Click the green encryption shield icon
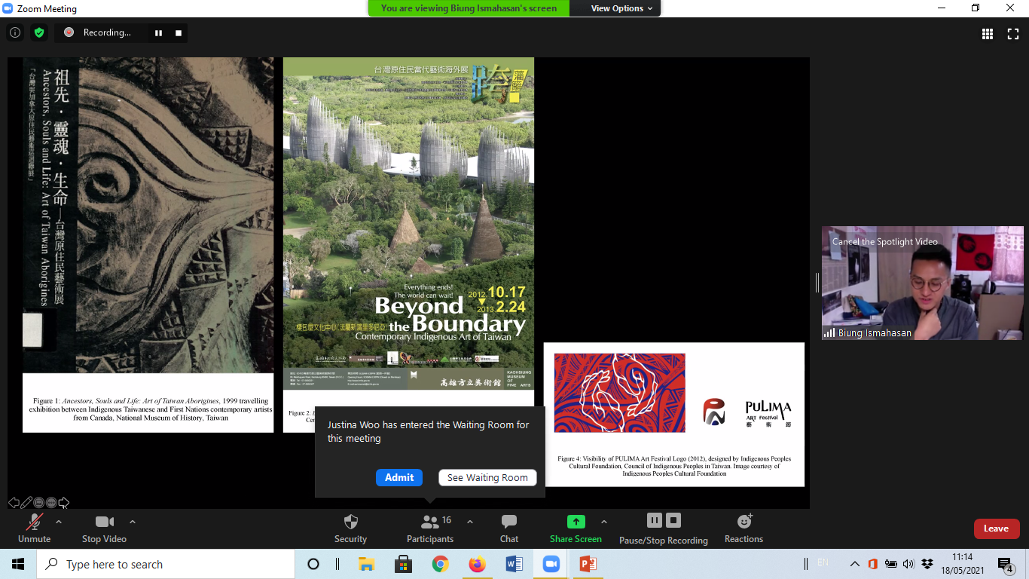The image size is (1029, 579). [39, 33]
